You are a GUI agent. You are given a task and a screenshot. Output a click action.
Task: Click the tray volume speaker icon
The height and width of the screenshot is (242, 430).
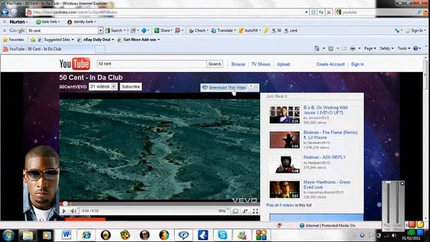[394, 235]
